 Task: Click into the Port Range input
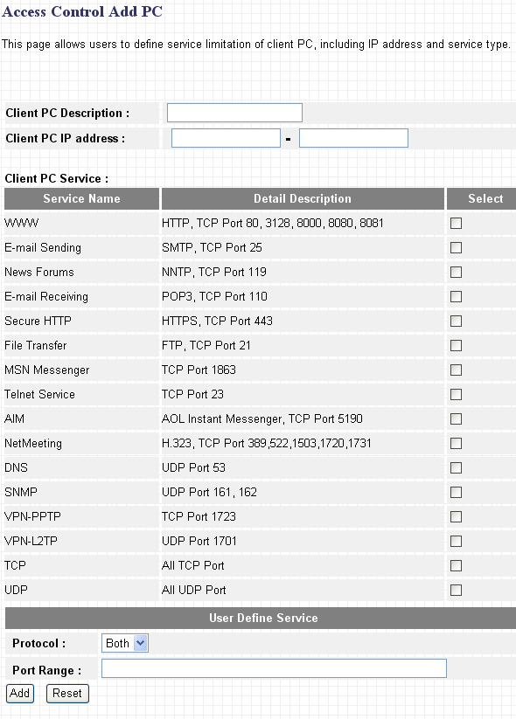[274, 668]
